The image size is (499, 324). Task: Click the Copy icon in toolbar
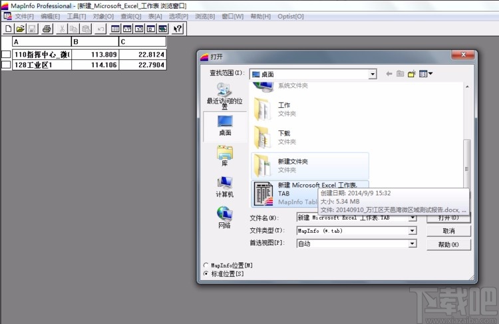coord(73,29)
